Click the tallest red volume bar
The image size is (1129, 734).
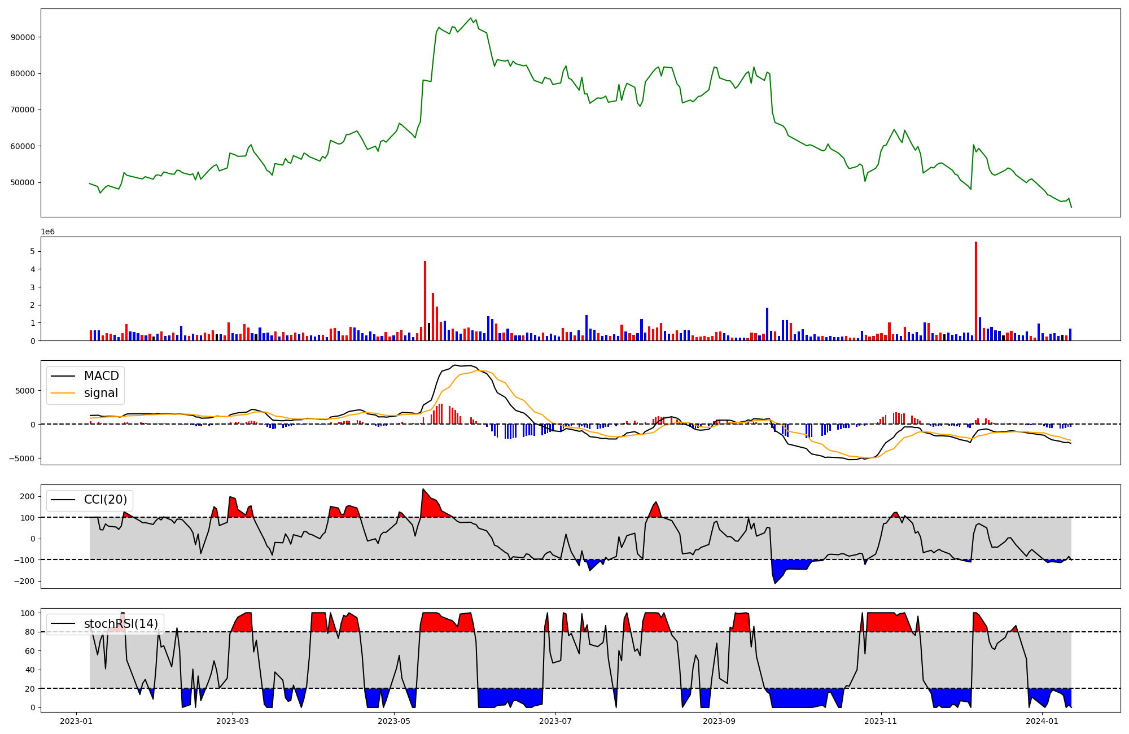tap(975, 291)
